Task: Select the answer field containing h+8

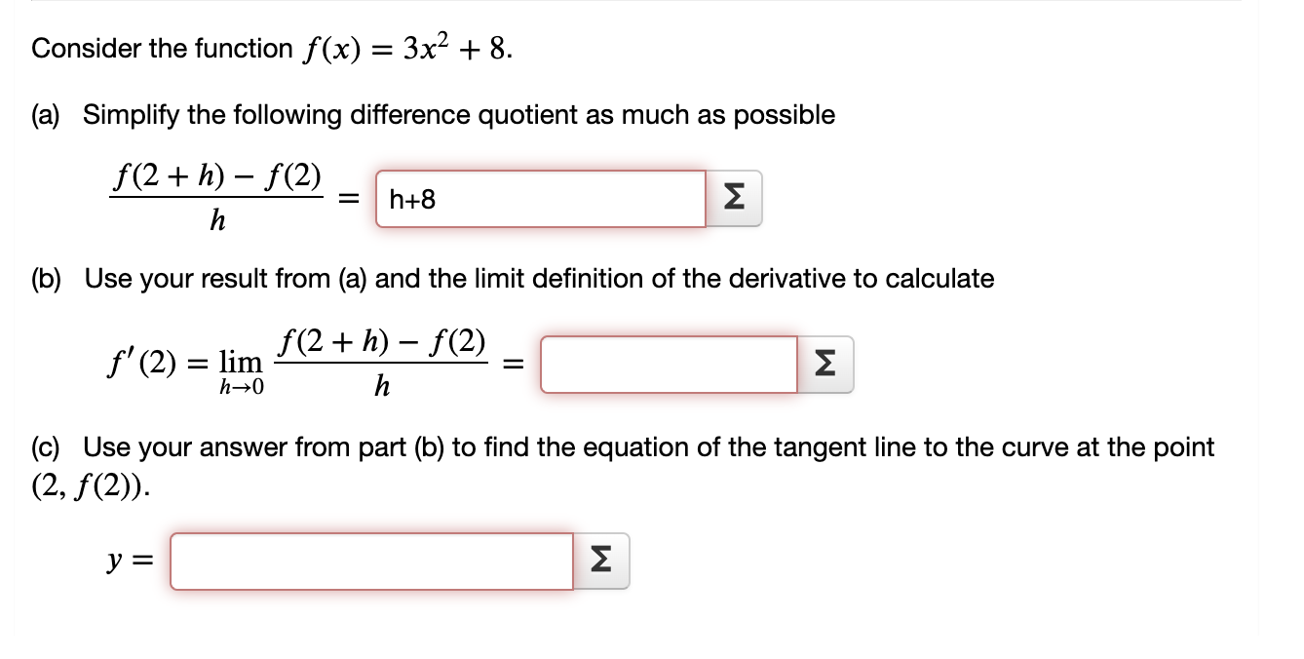Action: (x=541, y=199)
